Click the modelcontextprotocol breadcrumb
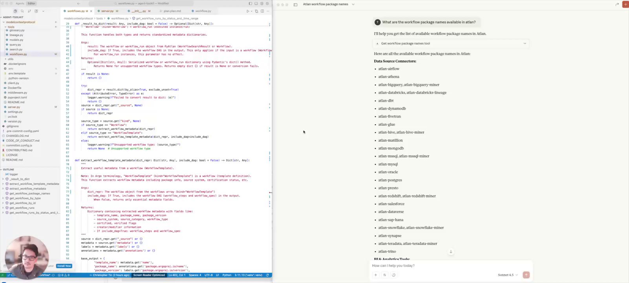This screenshot has width=629, height=283. click(79, 18)
